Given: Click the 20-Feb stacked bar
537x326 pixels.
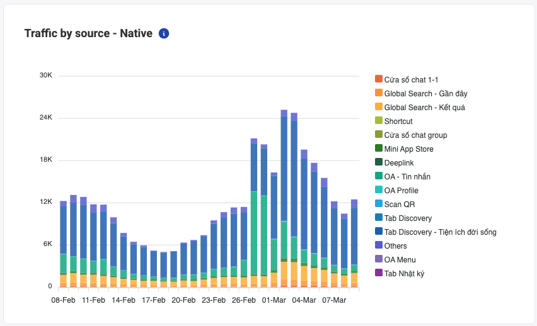Looking at the screenshot, I should (183, 265).
